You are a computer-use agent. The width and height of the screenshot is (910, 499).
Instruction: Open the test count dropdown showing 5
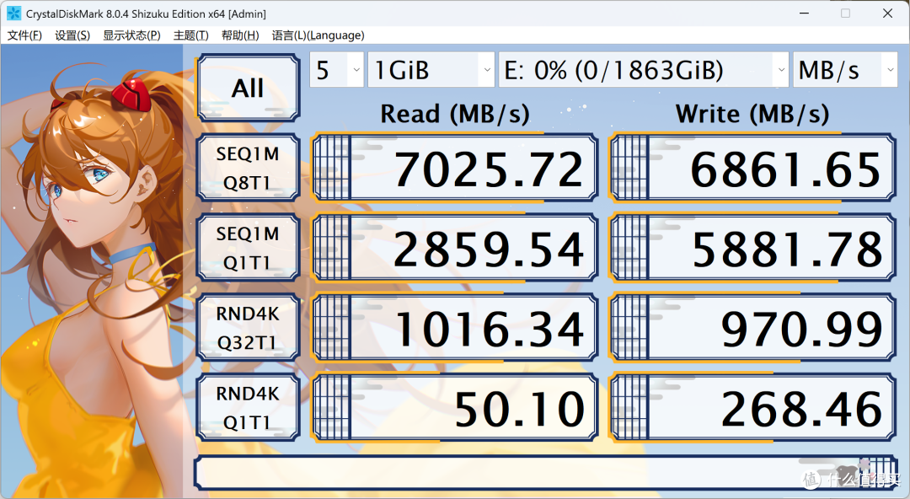click(x=336, y=70)
